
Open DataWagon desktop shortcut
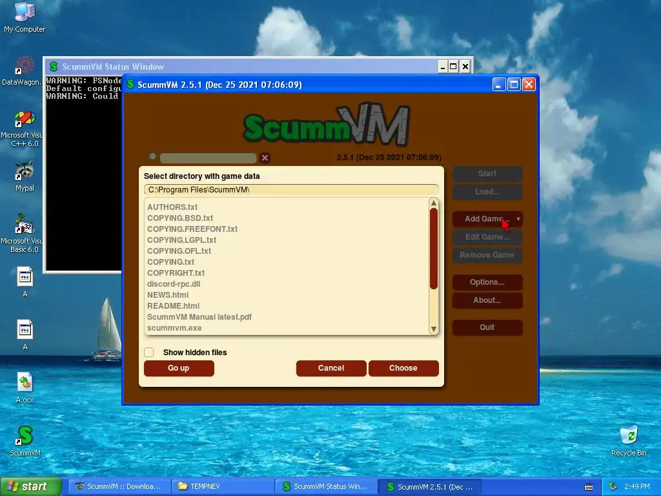coord(22,71)
